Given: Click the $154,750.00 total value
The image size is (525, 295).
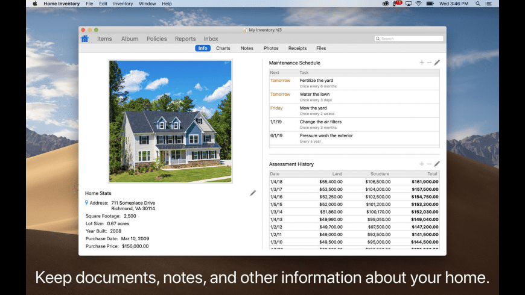Looking at the screenshot, I should pyautogui.click(x=425, y=197).
